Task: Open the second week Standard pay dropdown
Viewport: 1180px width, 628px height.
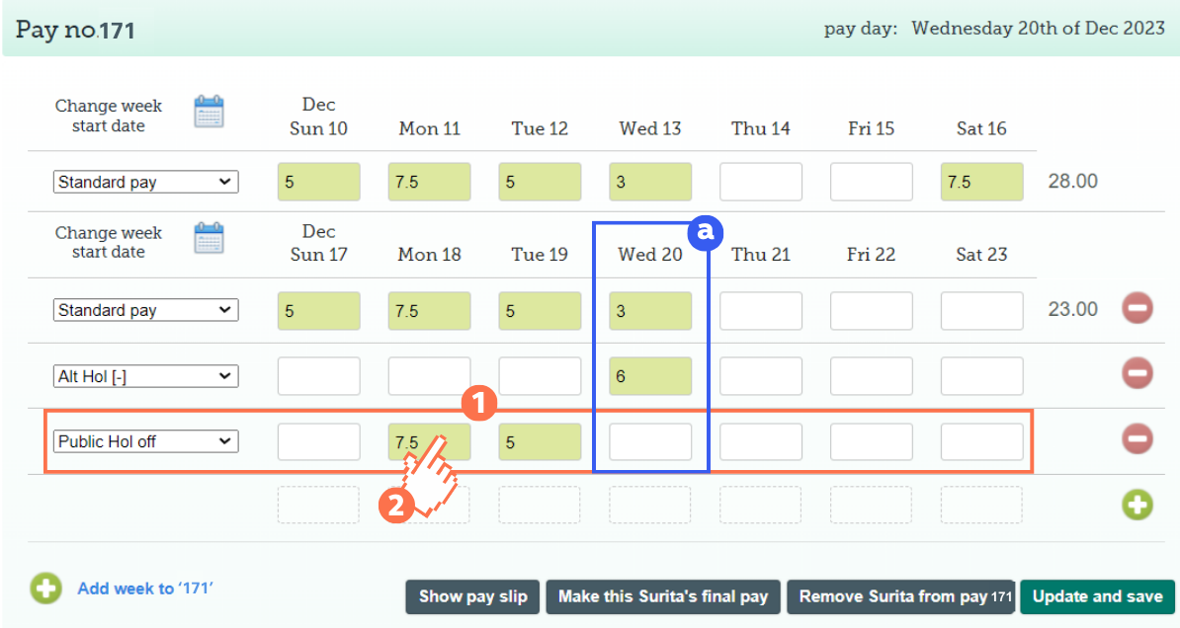Action: click(145, 309)
